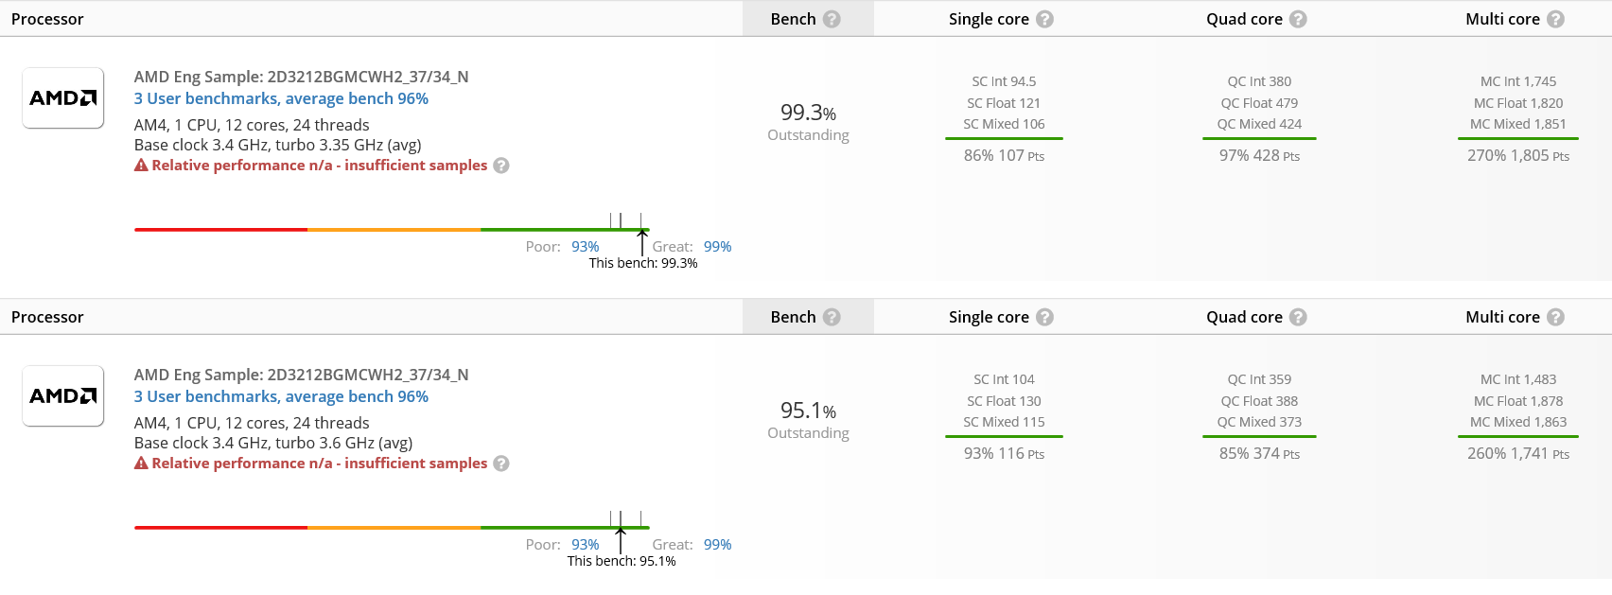
Task: Click the Great 99% link in first result
Action: click(717, 247)
